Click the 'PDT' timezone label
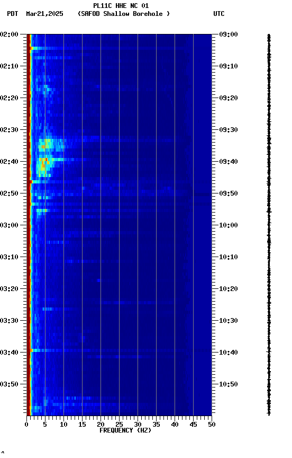Image resolution: width=292 pixels, height=458 pixels. pyautogui.click(x=13, y=14)
